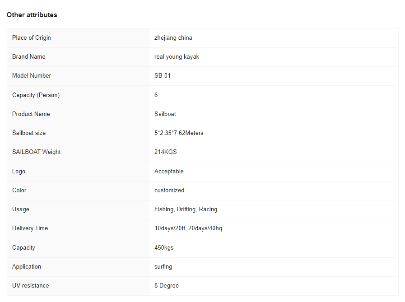Click the "SAILBOAT Weight" label

[x=37, y=152]
